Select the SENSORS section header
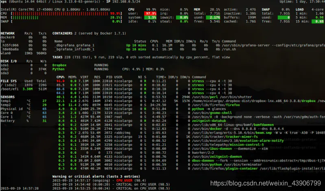 (x=8, y=97)
